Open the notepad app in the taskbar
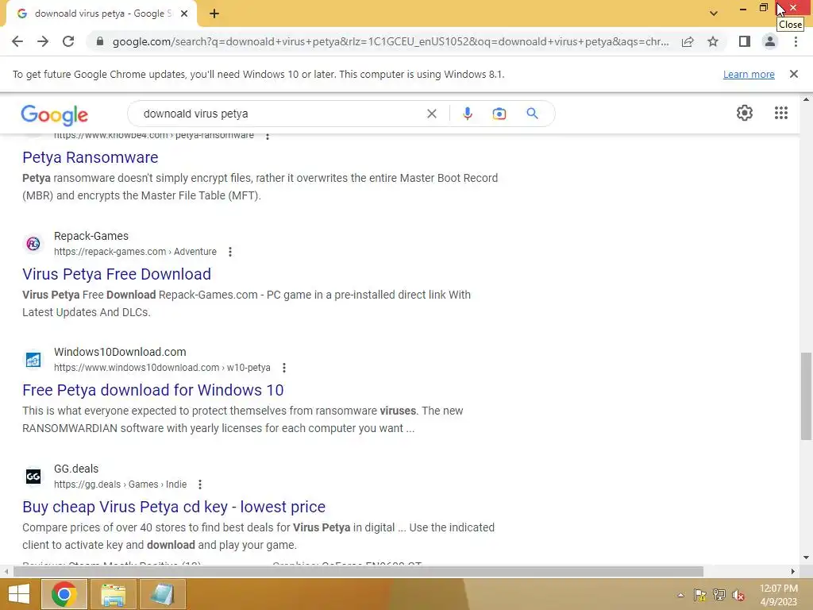Viewport: 813px width, 610px height. [162, 594]
